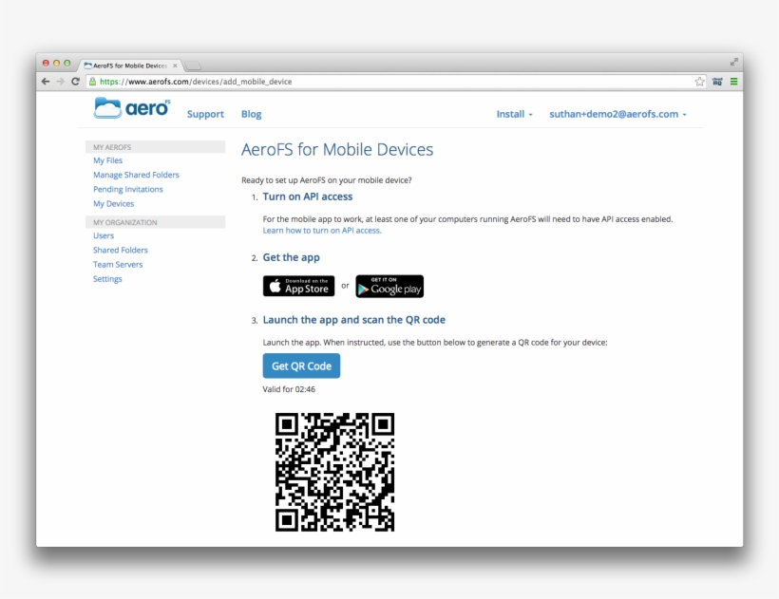Open My Devices in sidebar
Viewport: 779px width, 599px height.
[x=114, y=203]
